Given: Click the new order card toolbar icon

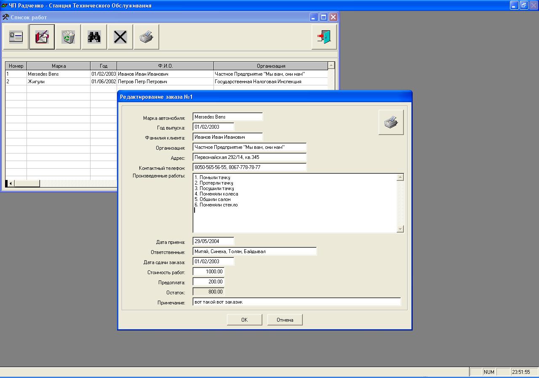Looking at the screenshot, I should [16, 37].
